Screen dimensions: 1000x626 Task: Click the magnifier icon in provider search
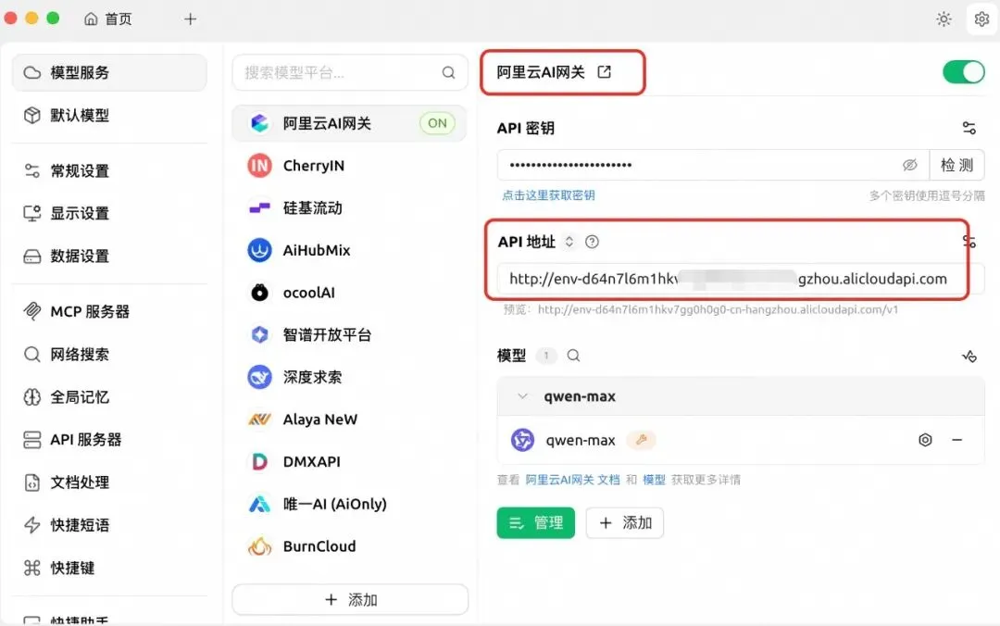448,73
